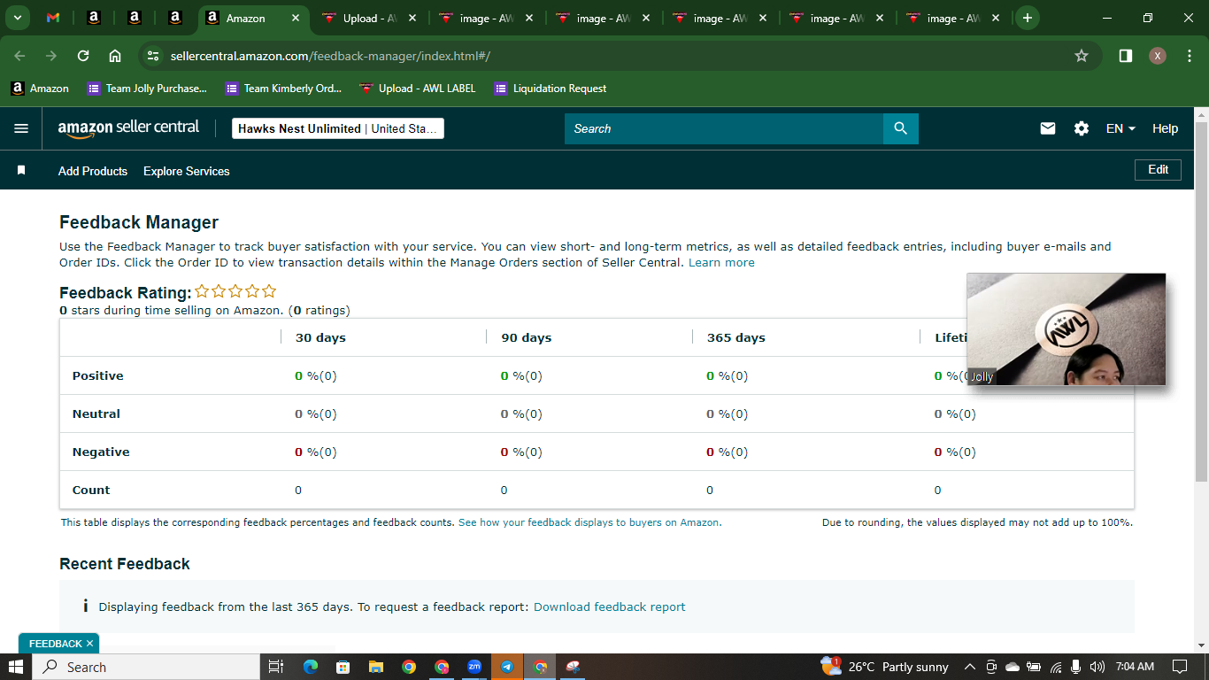The image size is (1209, 680).
Task: Open OneDrive from the system tray
Action: click(x=1013, y=667)
